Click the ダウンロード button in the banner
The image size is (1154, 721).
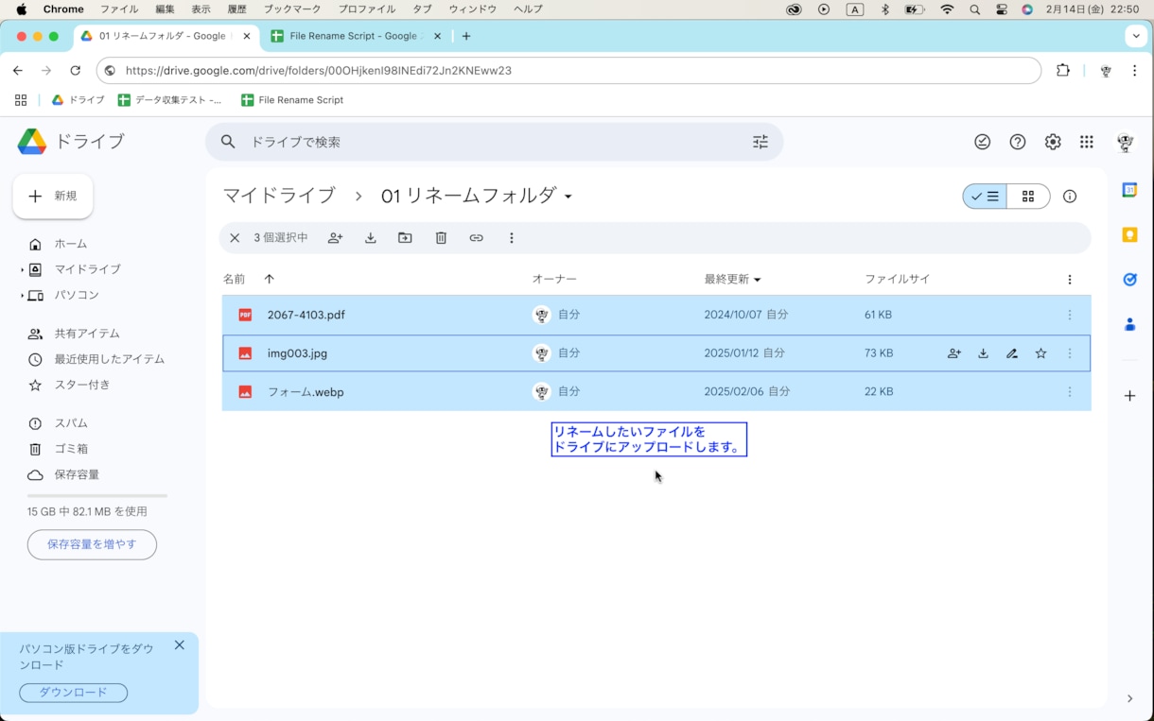click(x=73, y=693)
